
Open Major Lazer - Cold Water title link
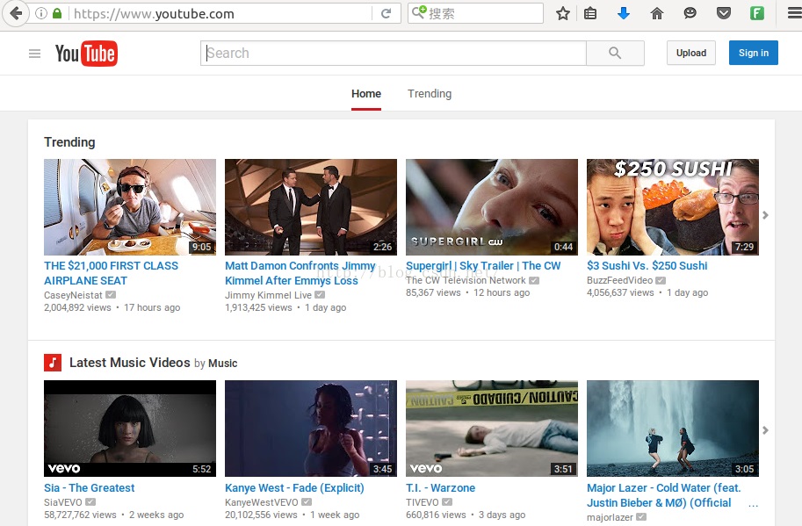[x=664, y=494]
